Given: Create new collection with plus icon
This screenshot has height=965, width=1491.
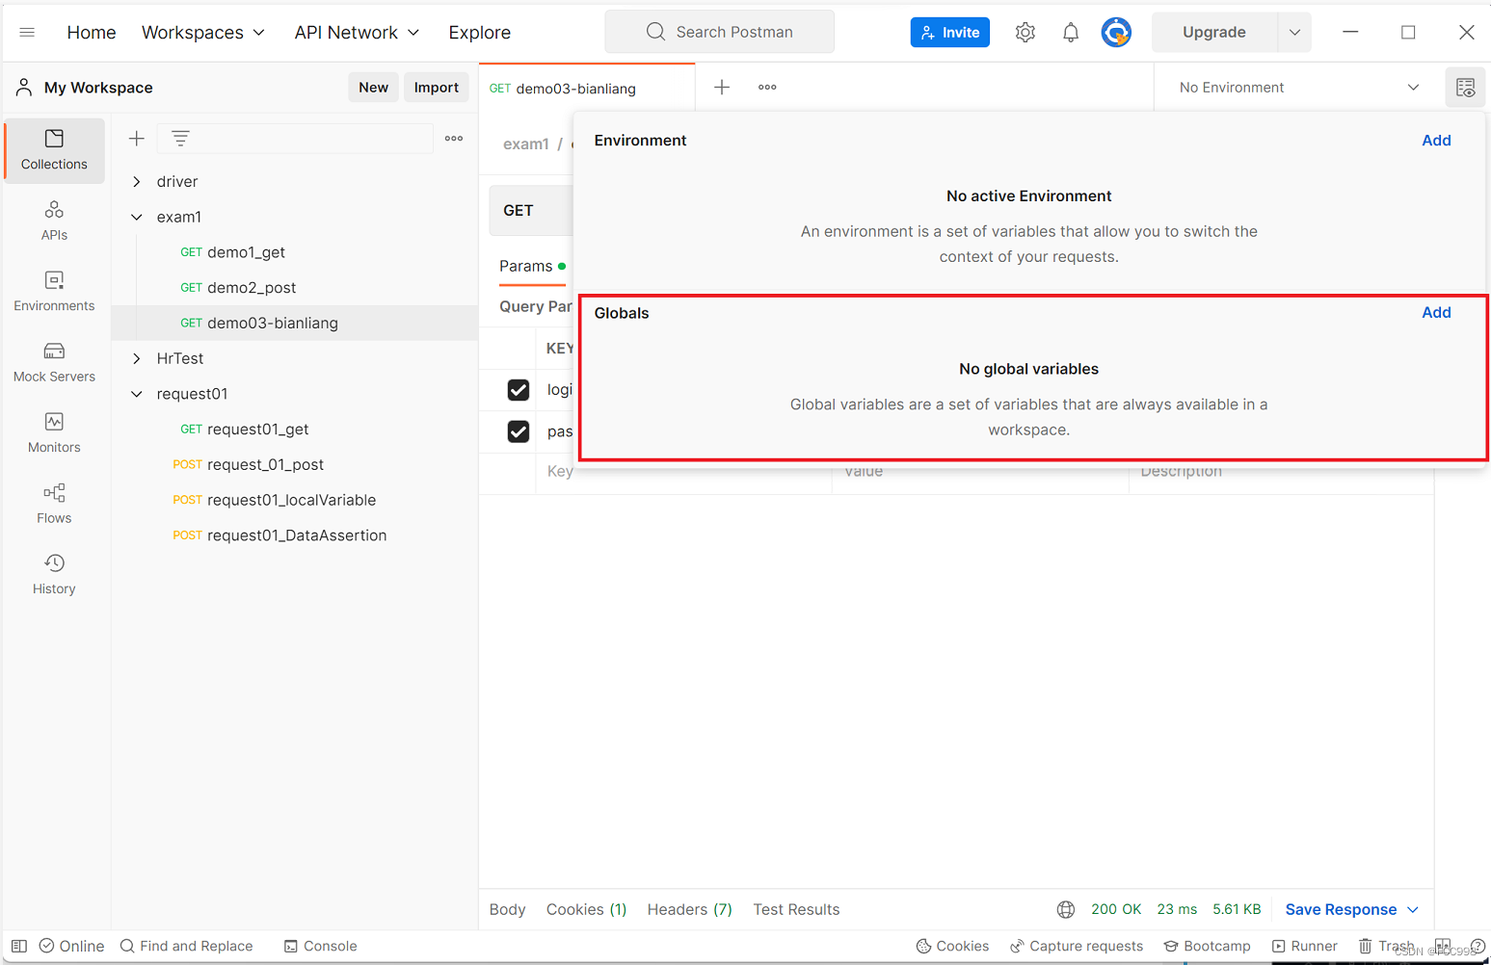Looking at the screenshot, I should click(137, 139).
